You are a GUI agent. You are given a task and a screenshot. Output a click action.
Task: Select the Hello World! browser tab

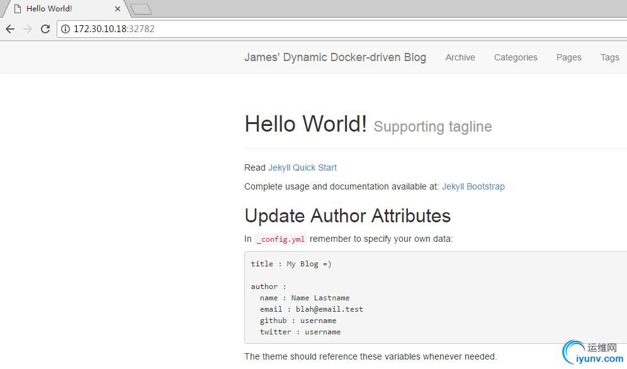point(66,9)
